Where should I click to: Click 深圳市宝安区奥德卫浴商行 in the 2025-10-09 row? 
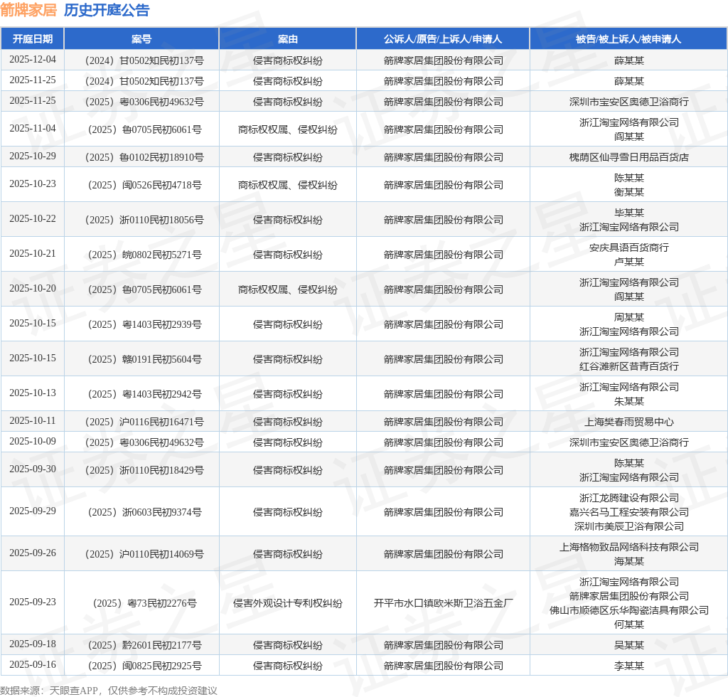tap(629, 442)
